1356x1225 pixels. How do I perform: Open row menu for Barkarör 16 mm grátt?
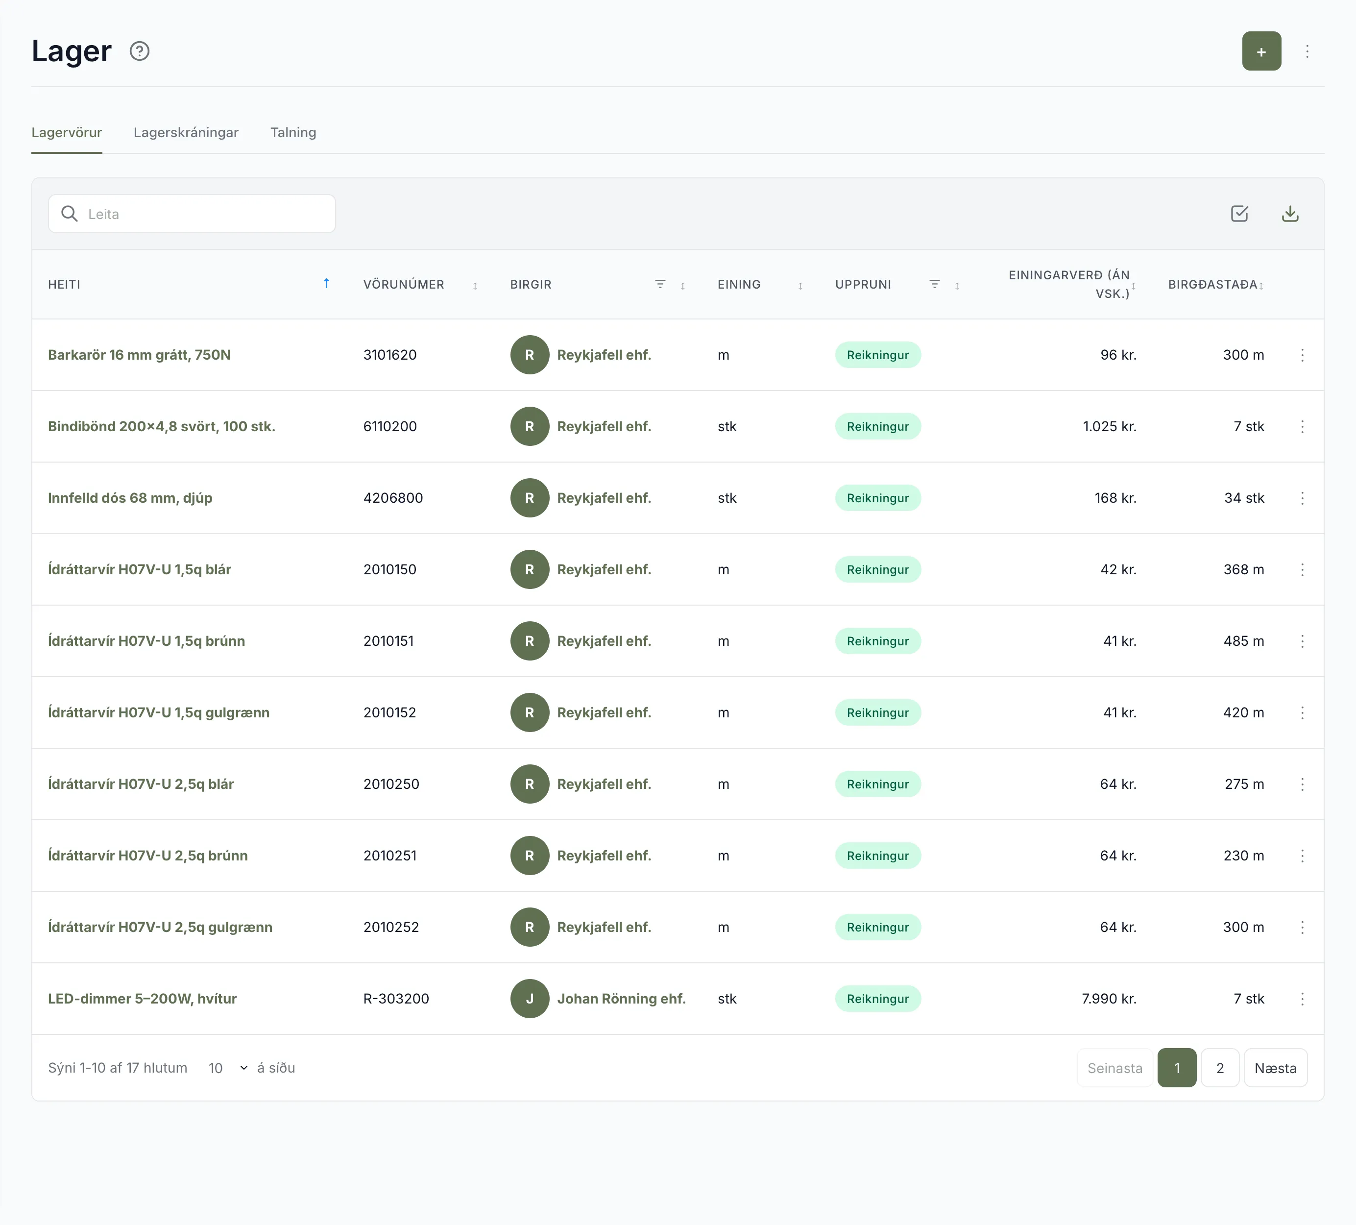tap(1302, 355)
